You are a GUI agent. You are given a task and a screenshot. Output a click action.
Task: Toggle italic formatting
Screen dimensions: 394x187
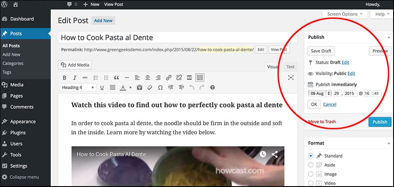(75, 78)
